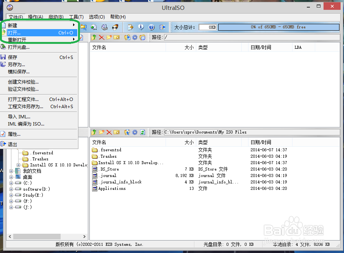344x253 pixels.
Task: Click the blue question mark help icon
Action: [152, 27]
